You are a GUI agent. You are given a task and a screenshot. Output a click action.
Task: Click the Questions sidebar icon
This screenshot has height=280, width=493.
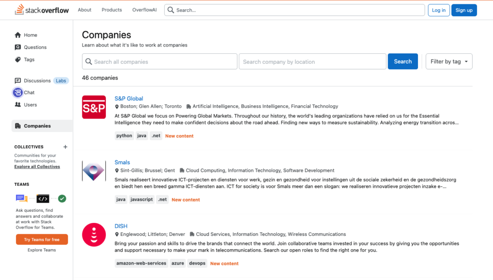(18, 47)
